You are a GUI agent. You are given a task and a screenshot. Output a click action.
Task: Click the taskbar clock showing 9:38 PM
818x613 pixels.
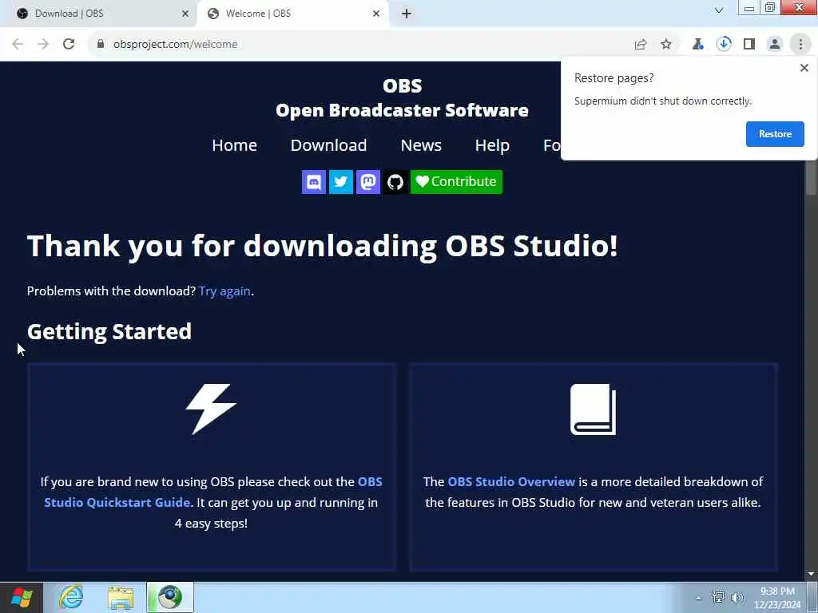(x=777, y=598)
